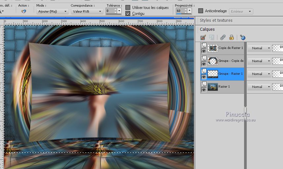Click the layer type icon of Raster 1
Image resolution: width=283 pixels, height=169 pixels.
(204, 84)
